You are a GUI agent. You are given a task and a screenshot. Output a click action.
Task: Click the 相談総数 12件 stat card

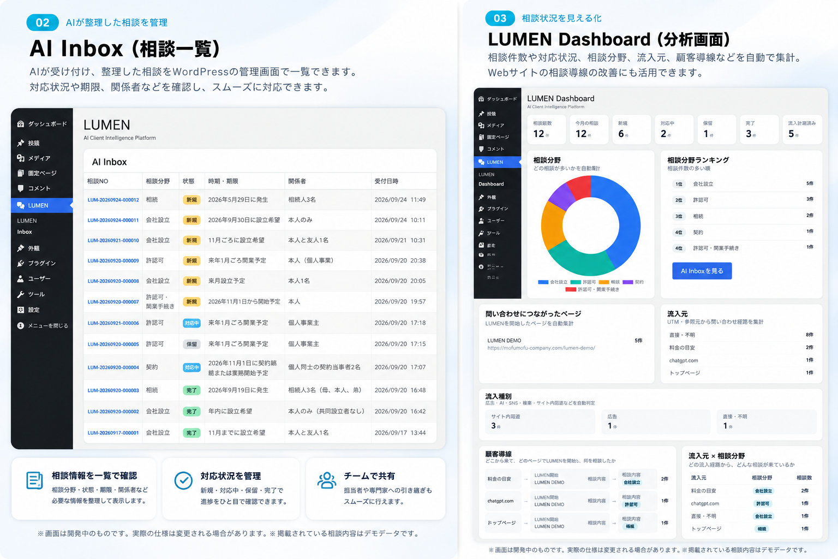pyautogui.click(x=546, y=129)
